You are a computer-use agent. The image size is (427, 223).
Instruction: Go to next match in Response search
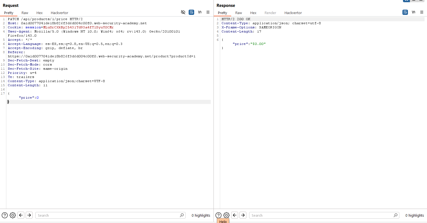point(243,215)
